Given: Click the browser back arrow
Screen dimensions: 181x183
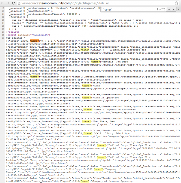Looking at the screenshot, I should (3, 3).
